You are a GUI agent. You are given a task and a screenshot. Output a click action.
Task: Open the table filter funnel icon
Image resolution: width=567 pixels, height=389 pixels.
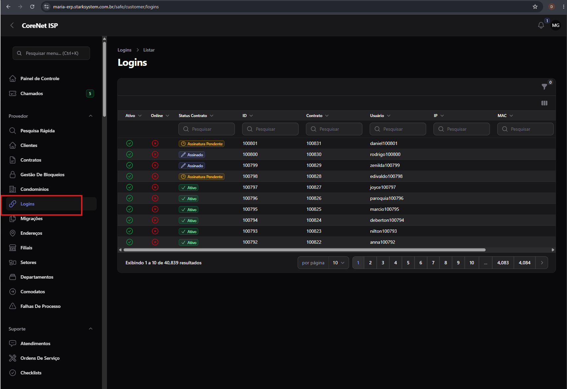point(544,87)
